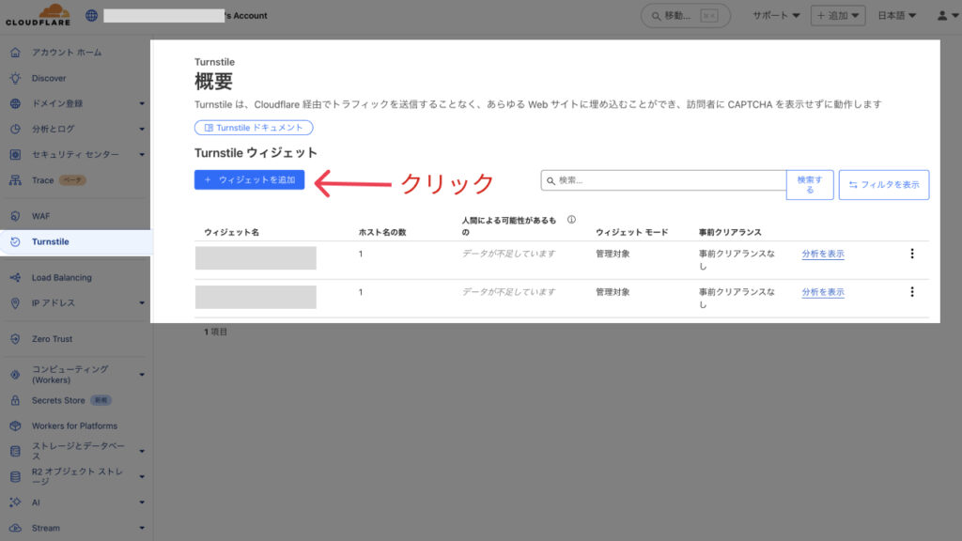Click the セキュリティ センター icon
Image resolution: width=962 pixels, height=541 pixels.
[x=15, y=155]
